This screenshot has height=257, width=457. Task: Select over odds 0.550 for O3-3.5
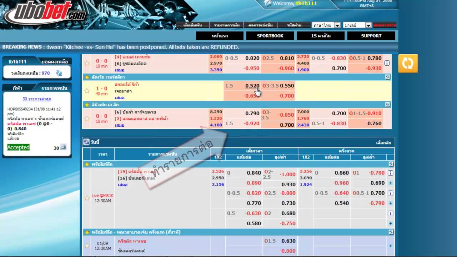(287, 86)
